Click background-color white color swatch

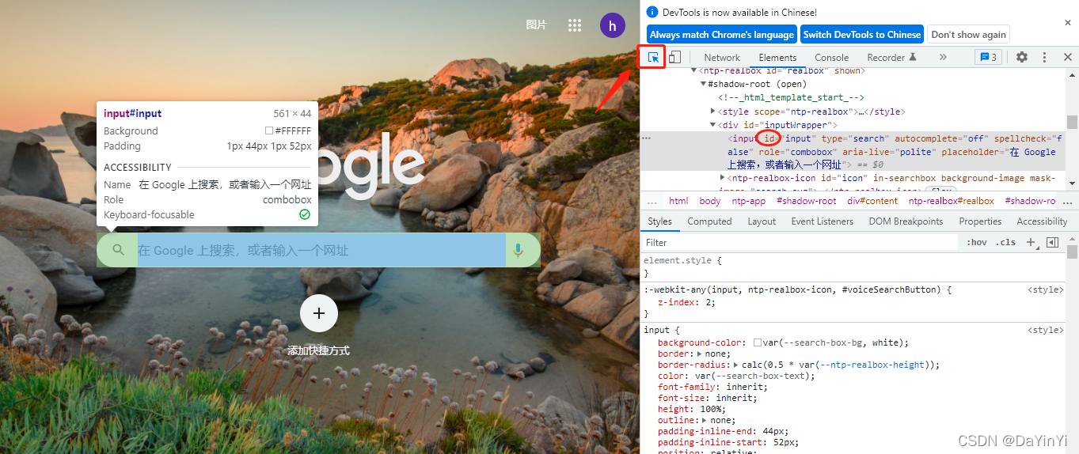pyautogui.click(x=758, y=343)
